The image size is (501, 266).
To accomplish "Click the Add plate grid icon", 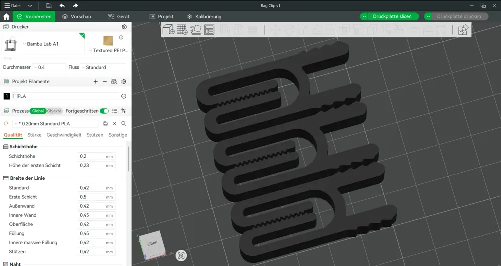I will [182, 30].
